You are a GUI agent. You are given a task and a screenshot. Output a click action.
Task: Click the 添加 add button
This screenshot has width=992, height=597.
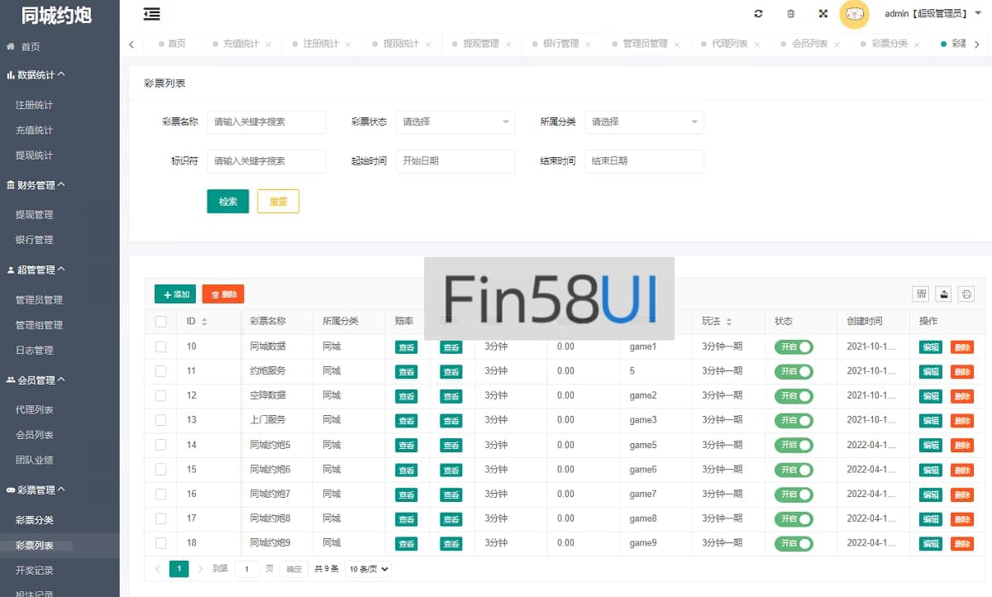point(175,294)
